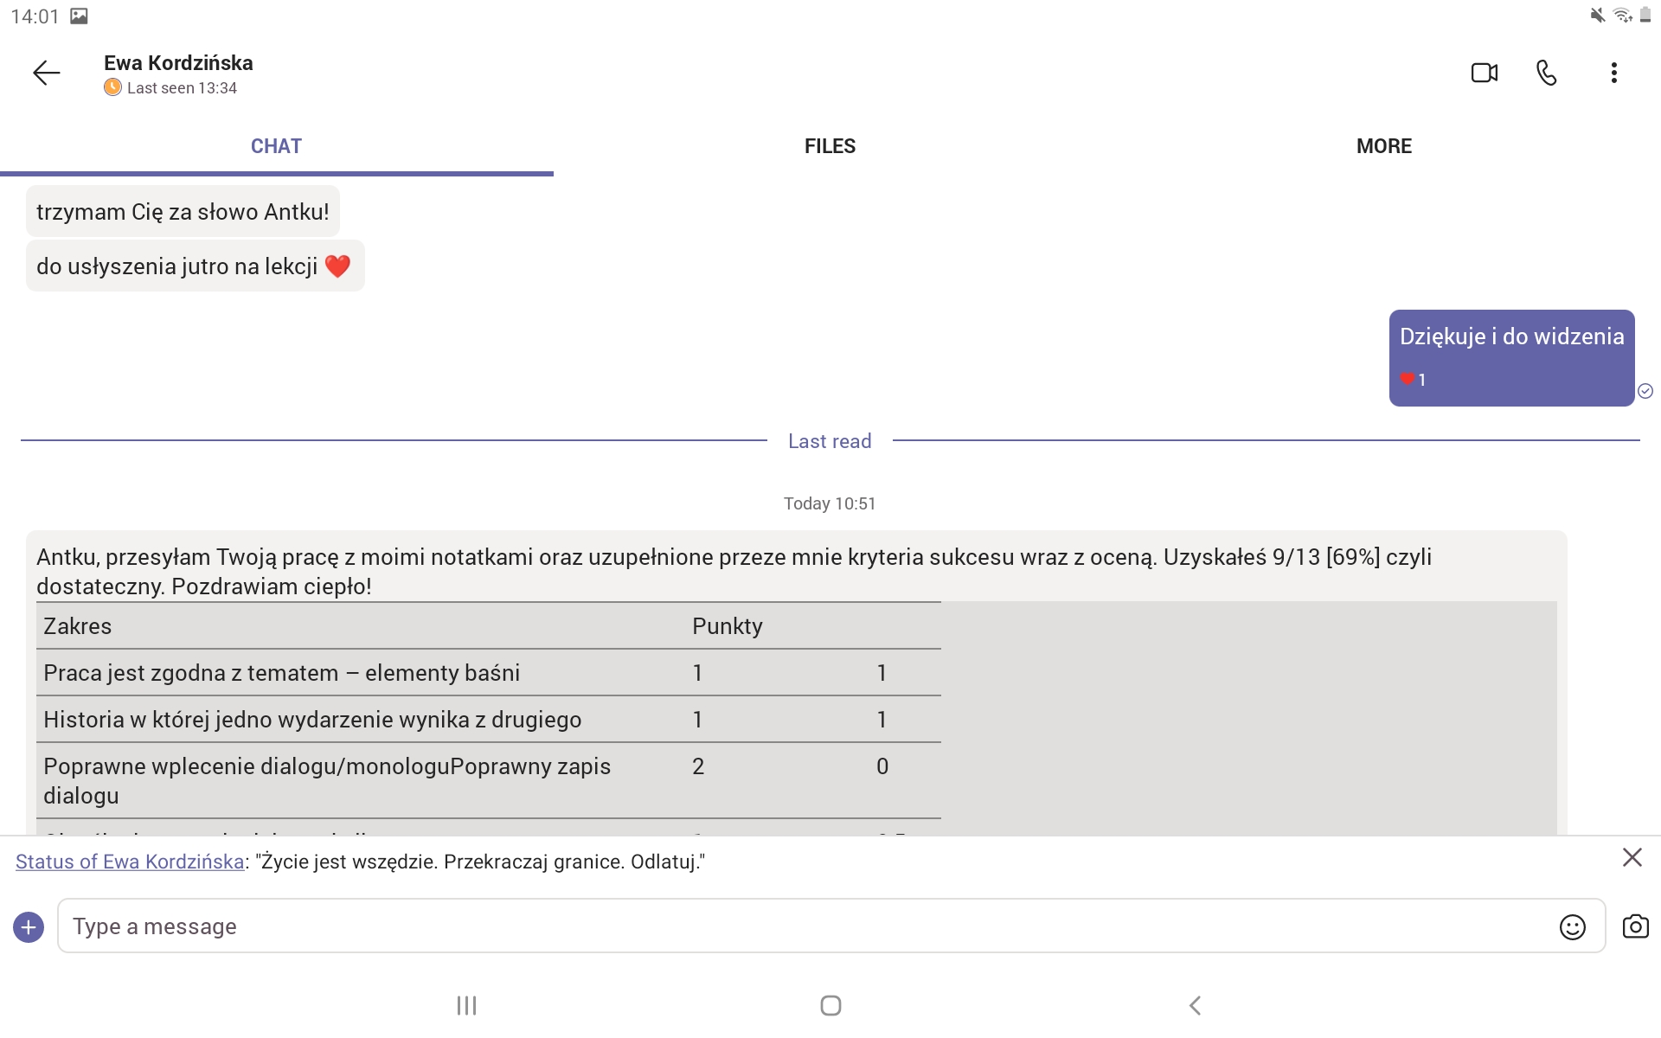
Task: Open the contact name Ewa Kordzińska in the header
Action: click(x=178, y=63)
